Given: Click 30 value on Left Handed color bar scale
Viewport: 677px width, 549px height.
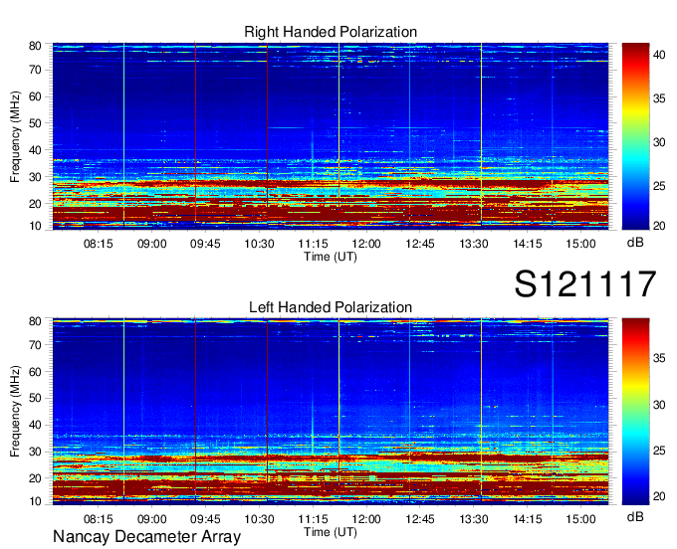Looking at the screenshot, I should pyautogui.click(x=659, y=405).
